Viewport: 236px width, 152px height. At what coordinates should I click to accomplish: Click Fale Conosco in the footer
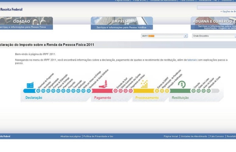[217, 136]
